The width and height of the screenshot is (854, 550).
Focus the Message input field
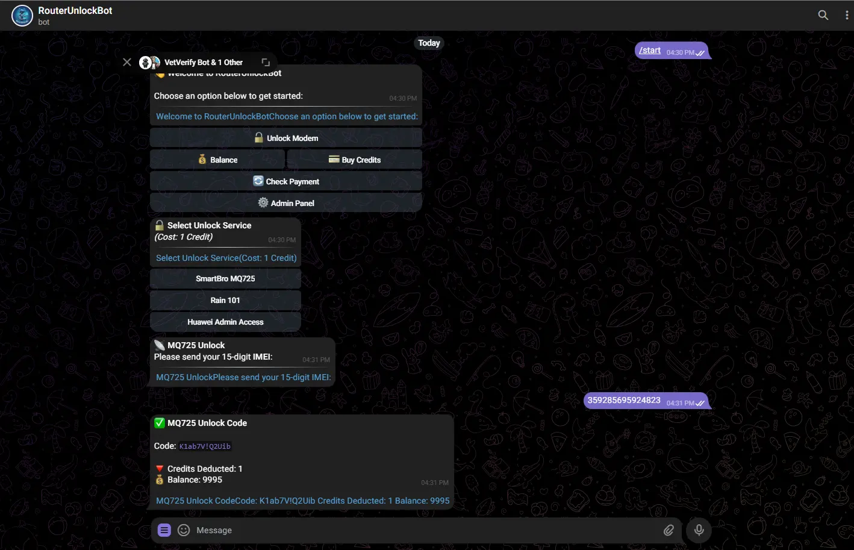(426, 530)
